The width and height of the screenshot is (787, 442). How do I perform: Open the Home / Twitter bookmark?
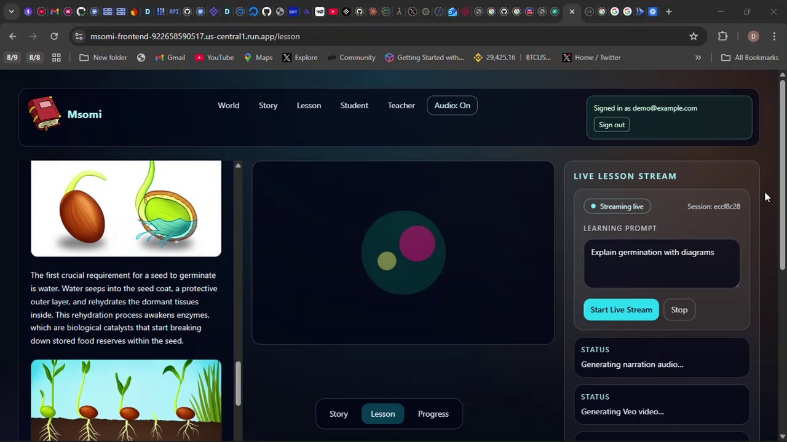[x=591, y=57]
